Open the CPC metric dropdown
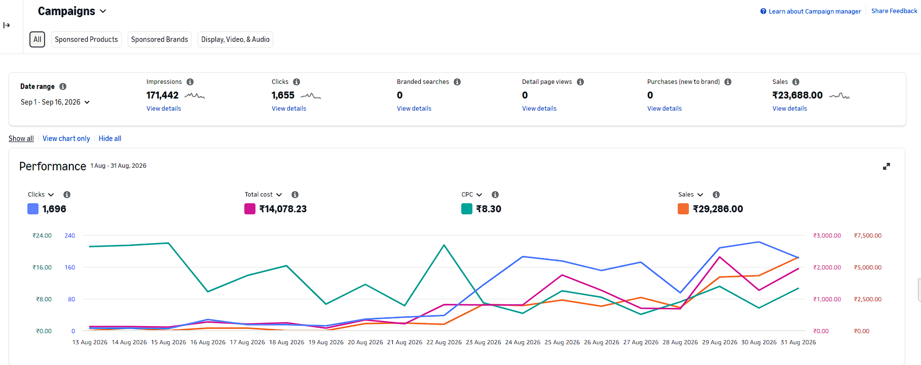The width and height of the screenshot is (921, 365). pyautogui.click(x=472, y=195)
